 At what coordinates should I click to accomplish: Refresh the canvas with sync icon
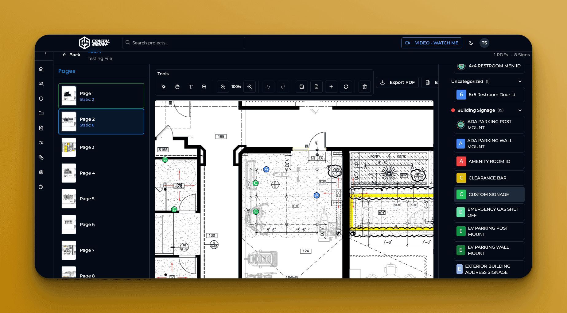(346, 87)
